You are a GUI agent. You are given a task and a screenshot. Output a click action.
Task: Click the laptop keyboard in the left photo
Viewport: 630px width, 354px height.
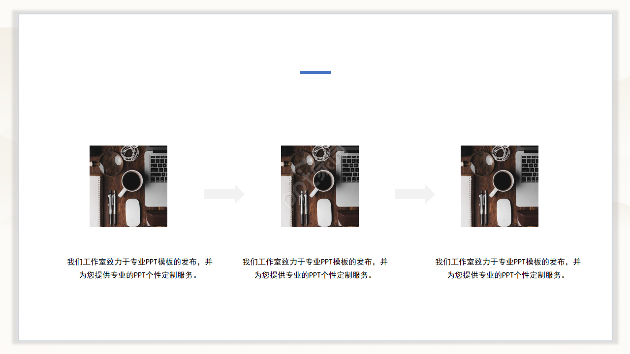pos(159,169)
